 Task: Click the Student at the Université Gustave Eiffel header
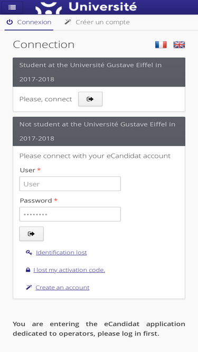(x=99, y=72)
